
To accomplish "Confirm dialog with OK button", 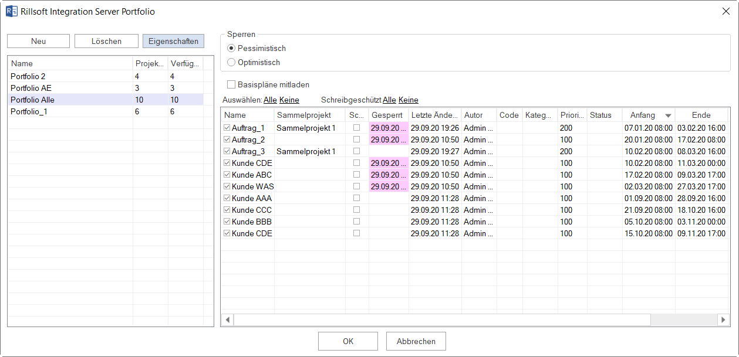I will (x=348, y=341).
